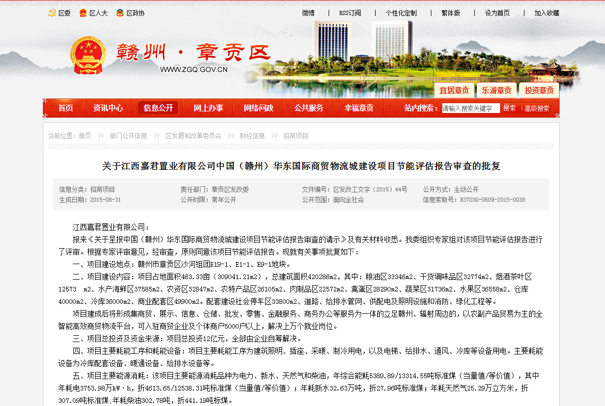This screenshot has width=605, height=406.
Task: Click the national emblem logo
Action: coord(88,55)
